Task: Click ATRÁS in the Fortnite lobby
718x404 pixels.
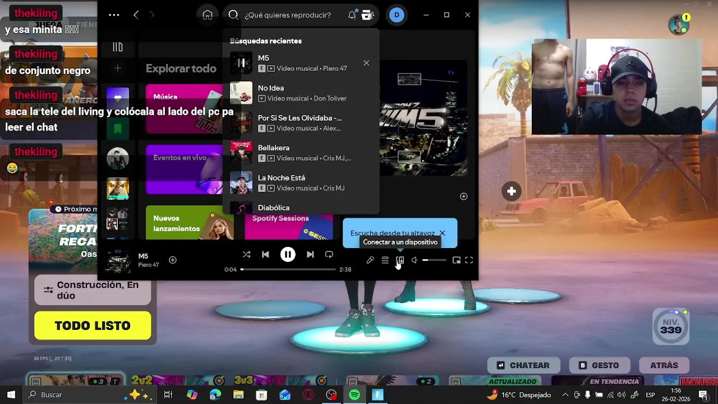Action: point(664,365)
